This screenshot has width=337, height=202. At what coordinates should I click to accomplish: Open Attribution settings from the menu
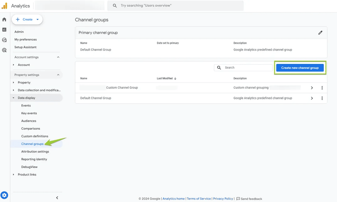click(35, 151)
